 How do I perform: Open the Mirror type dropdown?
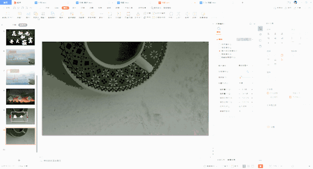(x=246, y=111)
